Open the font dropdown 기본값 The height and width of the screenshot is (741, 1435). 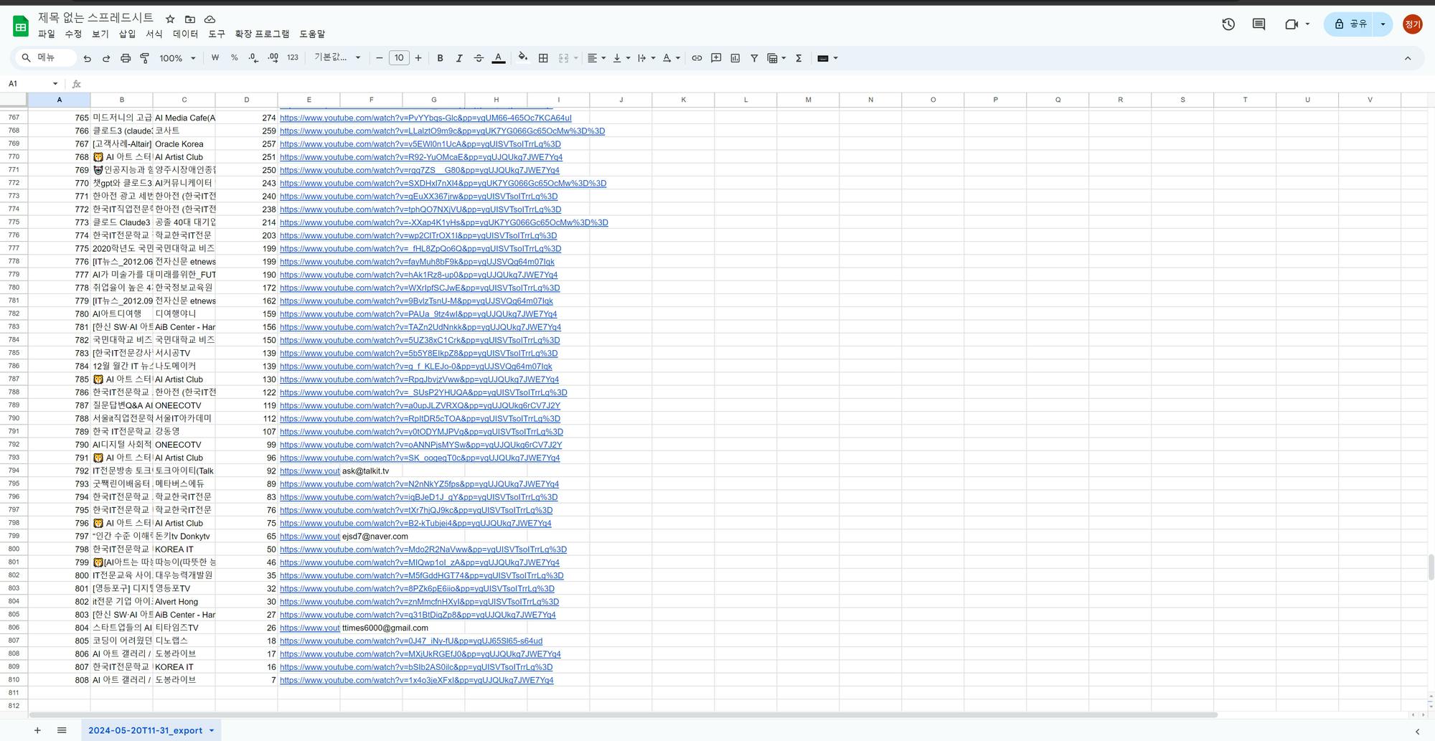click(x=337, y=58)
